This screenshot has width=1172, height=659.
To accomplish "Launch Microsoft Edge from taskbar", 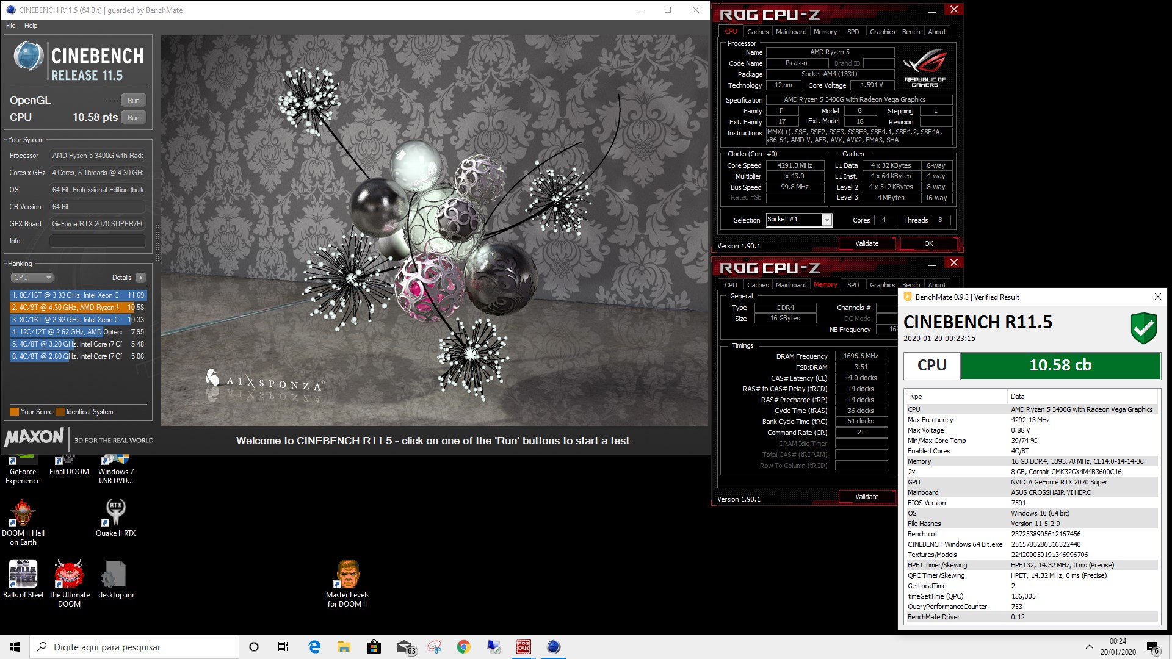I will point(314,647).
